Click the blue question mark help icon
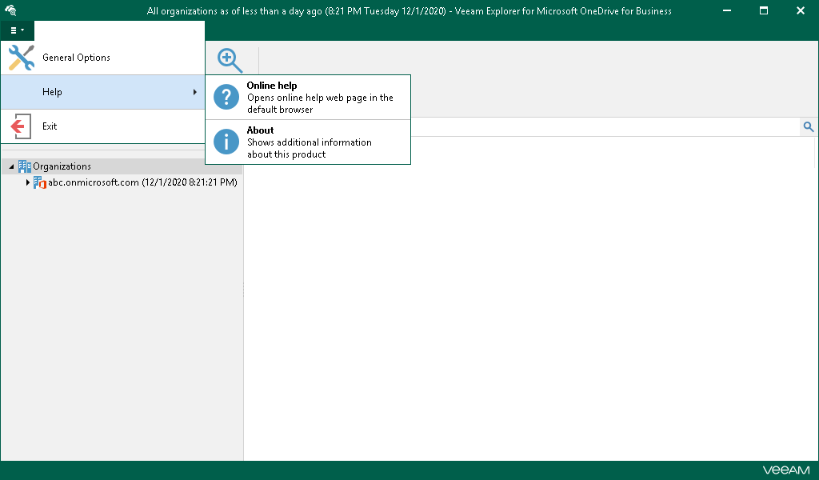The width and height of the screenshot is (819, 480). click(x=226, y=97)
